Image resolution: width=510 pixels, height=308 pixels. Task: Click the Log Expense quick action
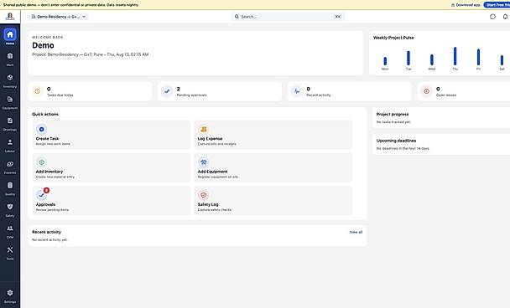(273, 135)
